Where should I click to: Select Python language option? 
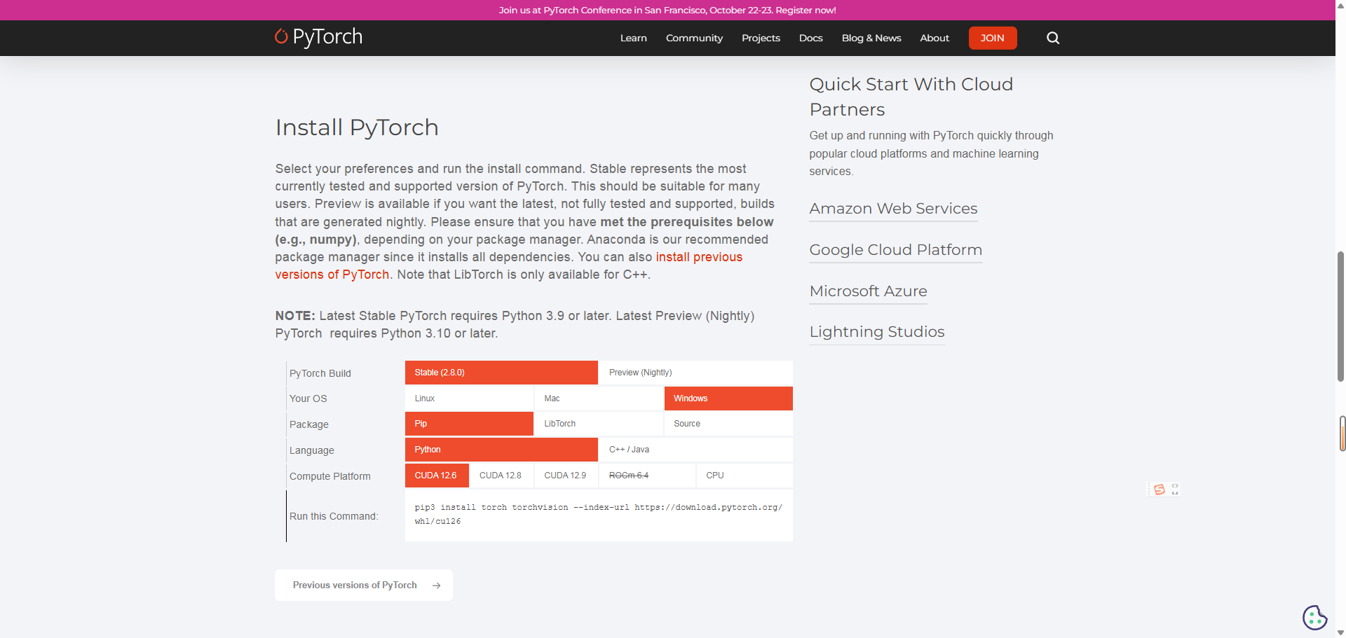(x=501, y=450)
